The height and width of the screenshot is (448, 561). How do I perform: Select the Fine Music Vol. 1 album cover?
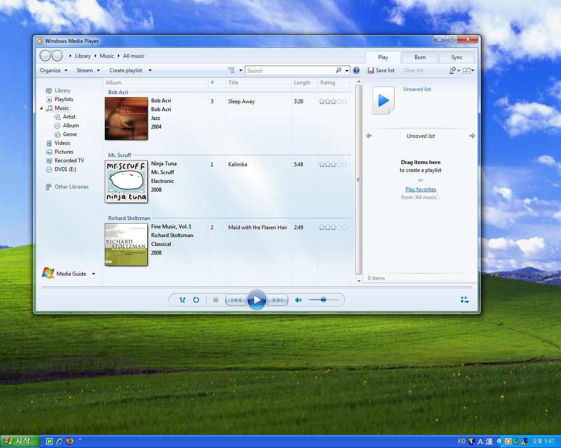coord(126,245)
